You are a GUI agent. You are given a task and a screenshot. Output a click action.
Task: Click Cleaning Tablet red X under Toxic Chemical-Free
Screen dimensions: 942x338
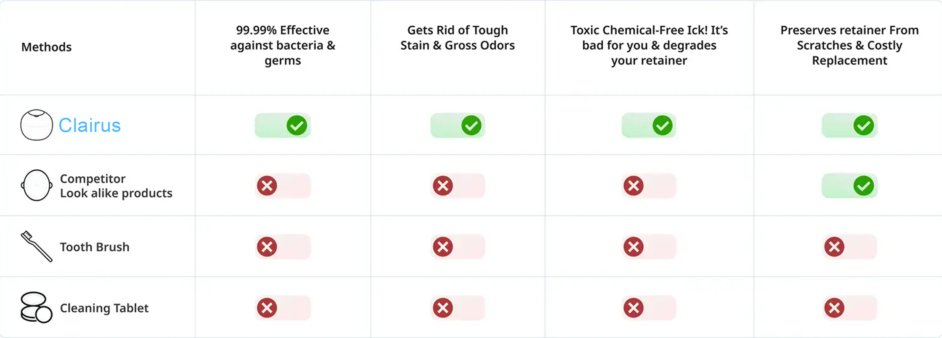click(x=633, y=308)
